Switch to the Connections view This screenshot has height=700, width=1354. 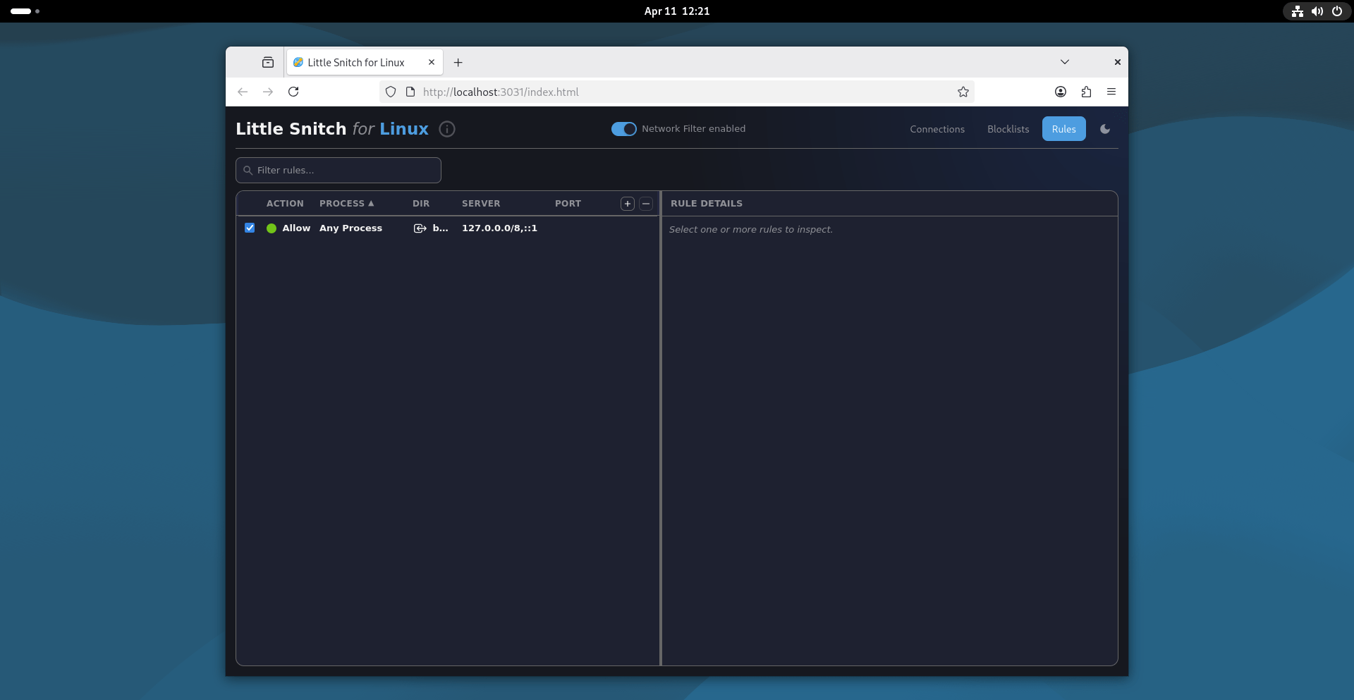coord(937,129)
